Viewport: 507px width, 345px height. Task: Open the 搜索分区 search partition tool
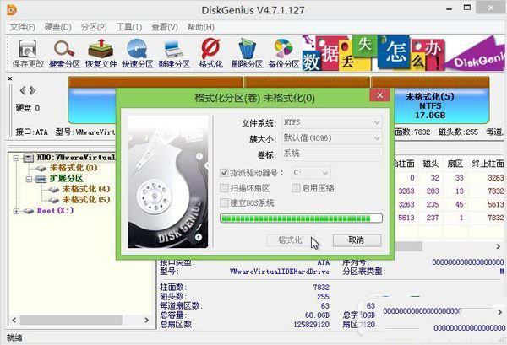pyautogui.click(x=64, y=54)
